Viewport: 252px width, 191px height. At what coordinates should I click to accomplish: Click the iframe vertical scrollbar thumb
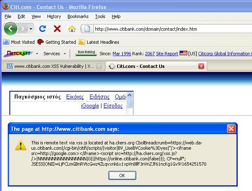pos(130,103)
